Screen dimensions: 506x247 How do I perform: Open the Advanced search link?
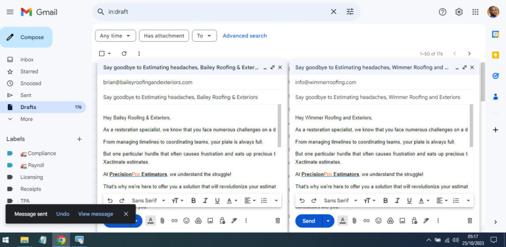coord(245,35)
